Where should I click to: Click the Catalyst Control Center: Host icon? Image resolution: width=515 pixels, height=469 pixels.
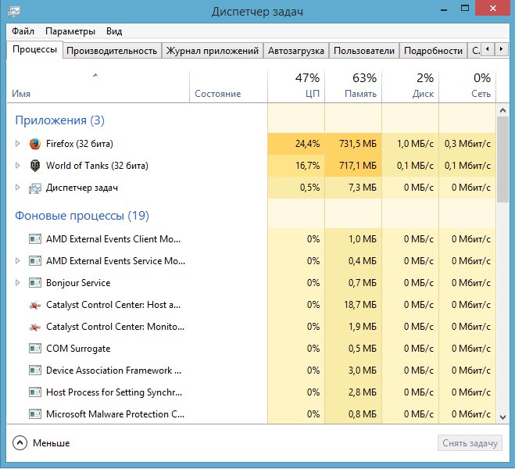(34, 305)
